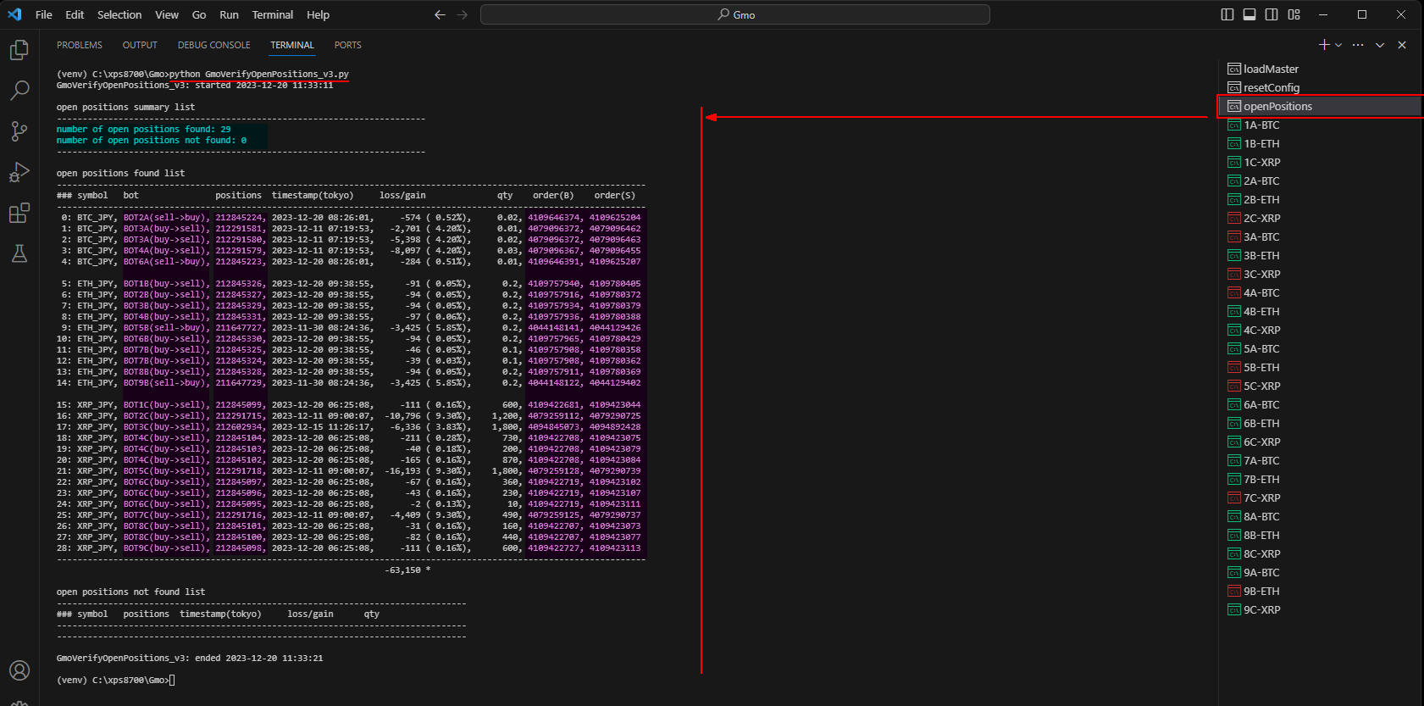Select the 9C-XRP terminal

coord(1321,609)
